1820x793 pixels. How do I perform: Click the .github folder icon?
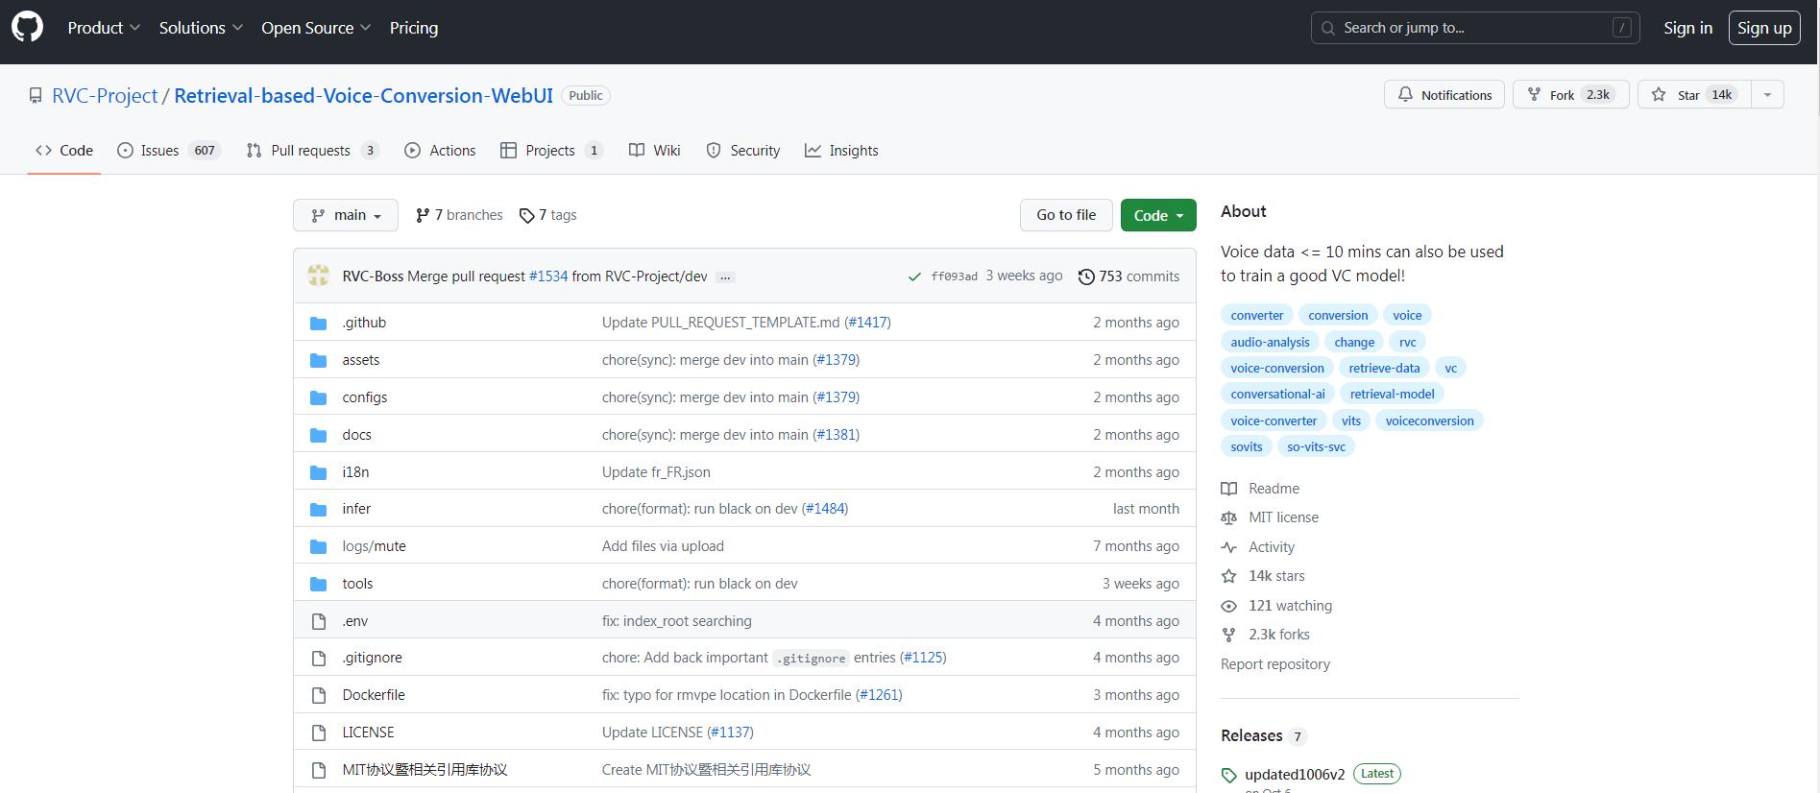click(319, 323)
